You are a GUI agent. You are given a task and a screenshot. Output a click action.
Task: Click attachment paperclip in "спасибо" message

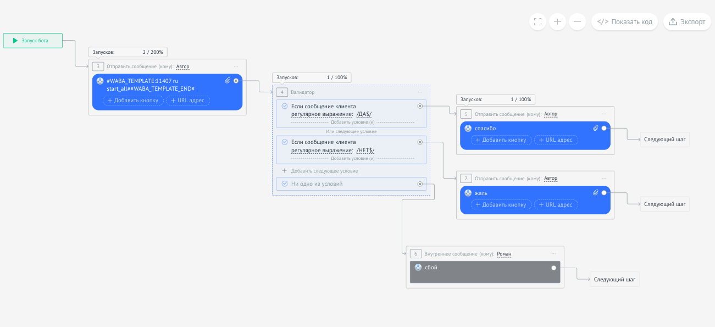point(595,128)
